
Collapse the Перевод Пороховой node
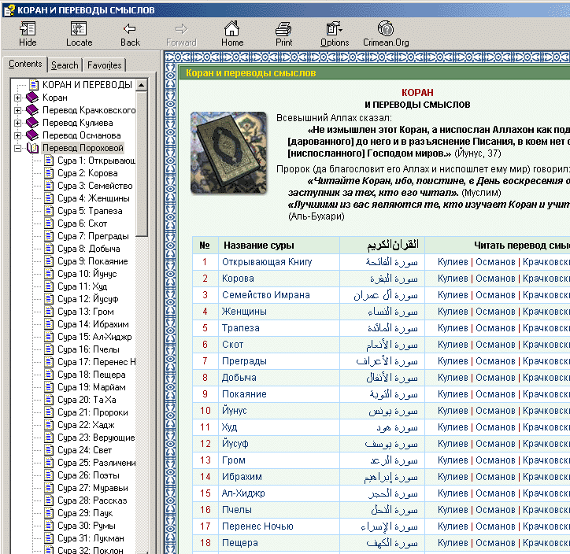click(18, 148)
